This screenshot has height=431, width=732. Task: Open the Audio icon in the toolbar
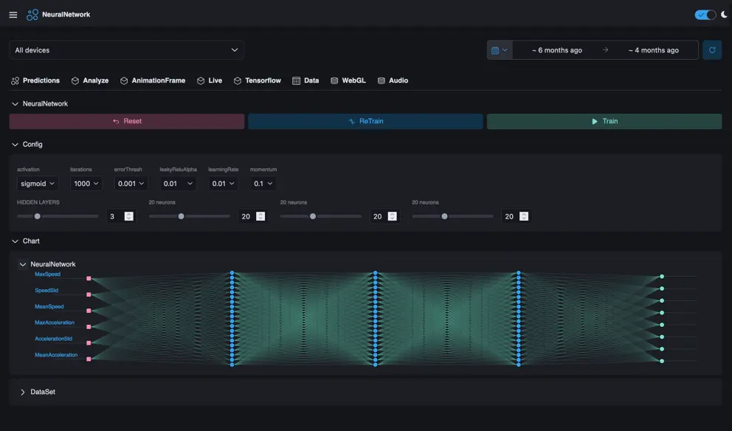pyautogui.click(x=380, y=79)
